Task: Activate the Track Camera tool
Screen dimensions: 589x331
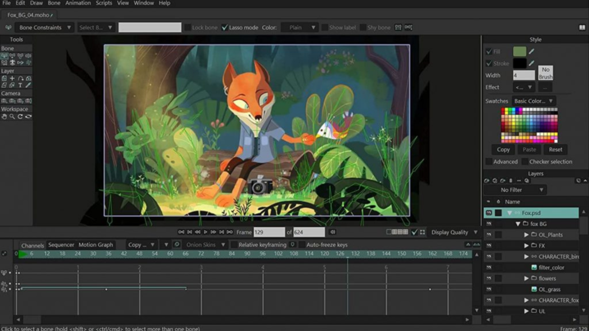Action: pos(5,99)
